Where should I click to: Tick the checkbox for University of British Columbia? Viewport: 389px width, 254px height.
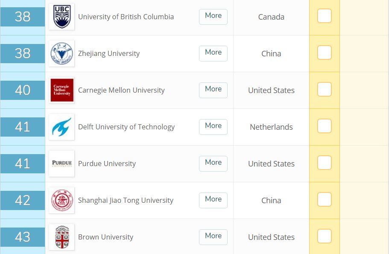click(325, 16)
